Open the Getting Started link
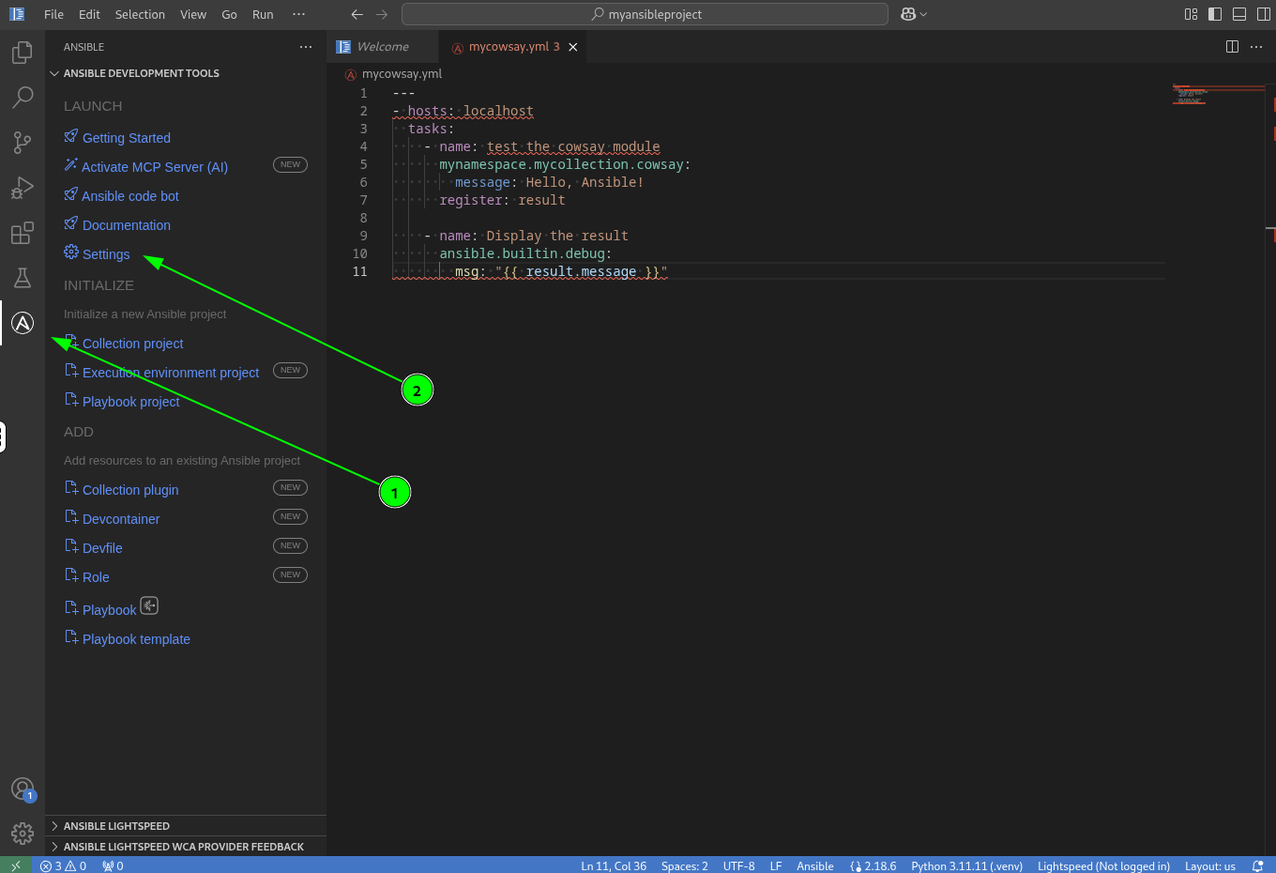Image resolution: width=1276 pixels, height=873 pixels. coord(127,138)
